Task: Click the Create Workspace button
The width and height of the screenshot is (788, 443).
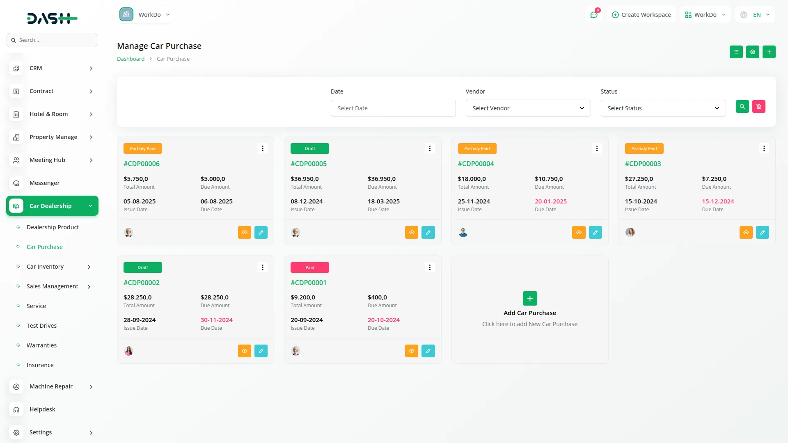Action: tap(641, 15)
